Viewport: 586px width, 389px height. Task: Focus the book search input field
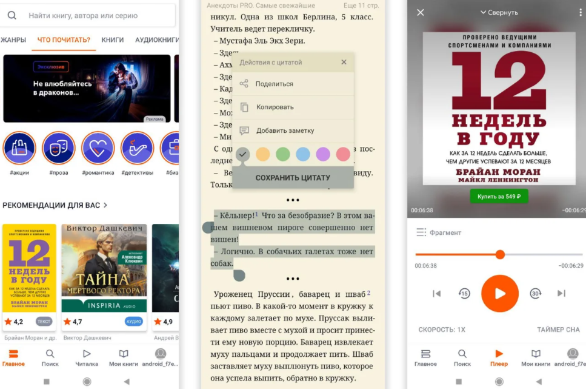click(87, 15)
